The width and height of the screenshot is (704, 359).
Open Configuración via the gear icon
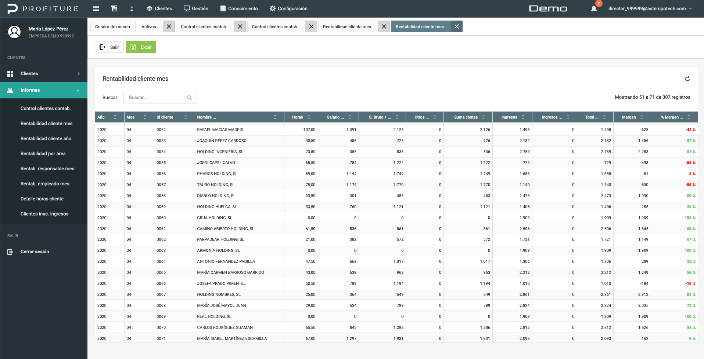pyautogui.click(x=272, y=8)
